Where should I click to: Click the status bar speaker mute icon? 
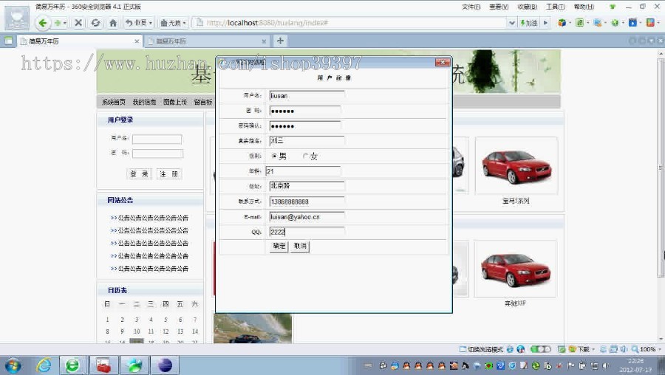pos(624,349)
